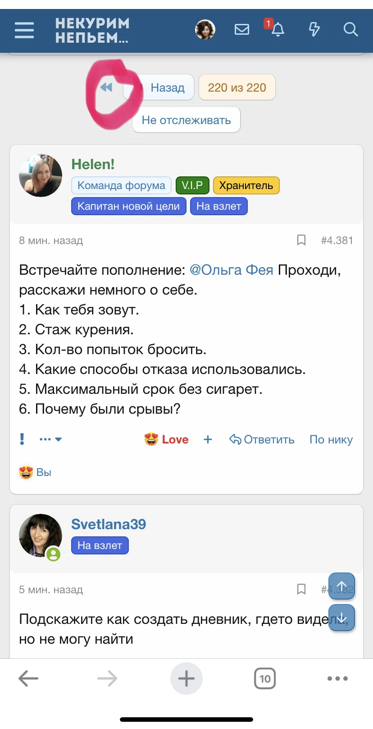
Task: Open browser three-dots menu
Action: coord(337,678)
